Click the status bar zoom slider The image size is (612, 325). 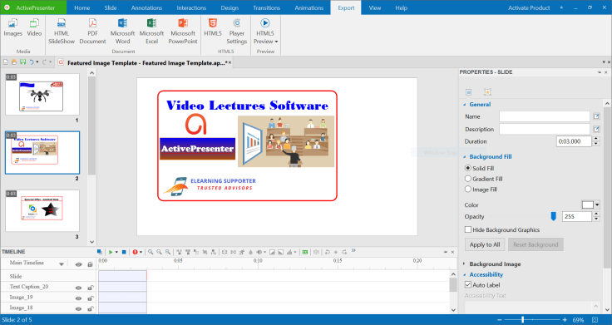(x=523, y=320)
